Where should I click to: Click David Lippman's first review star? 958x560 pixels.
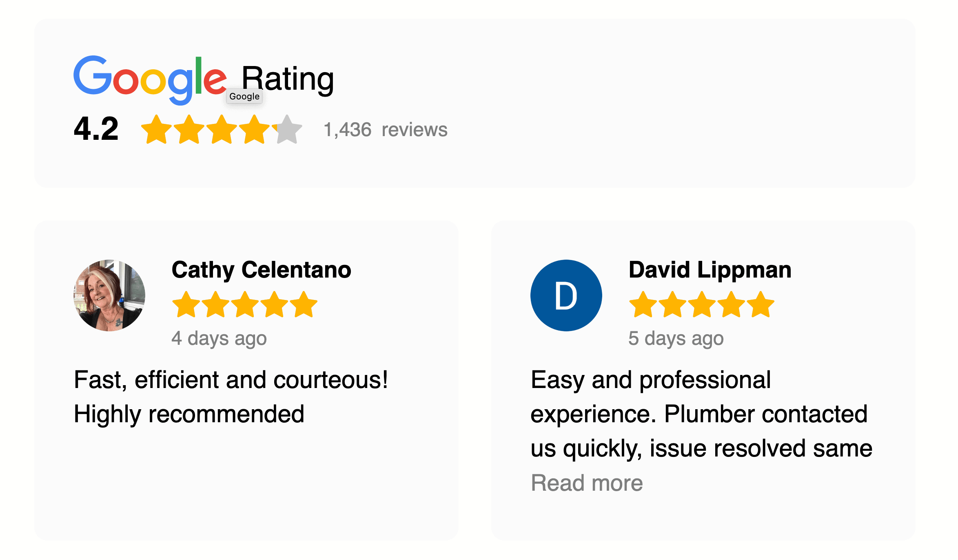643,304
